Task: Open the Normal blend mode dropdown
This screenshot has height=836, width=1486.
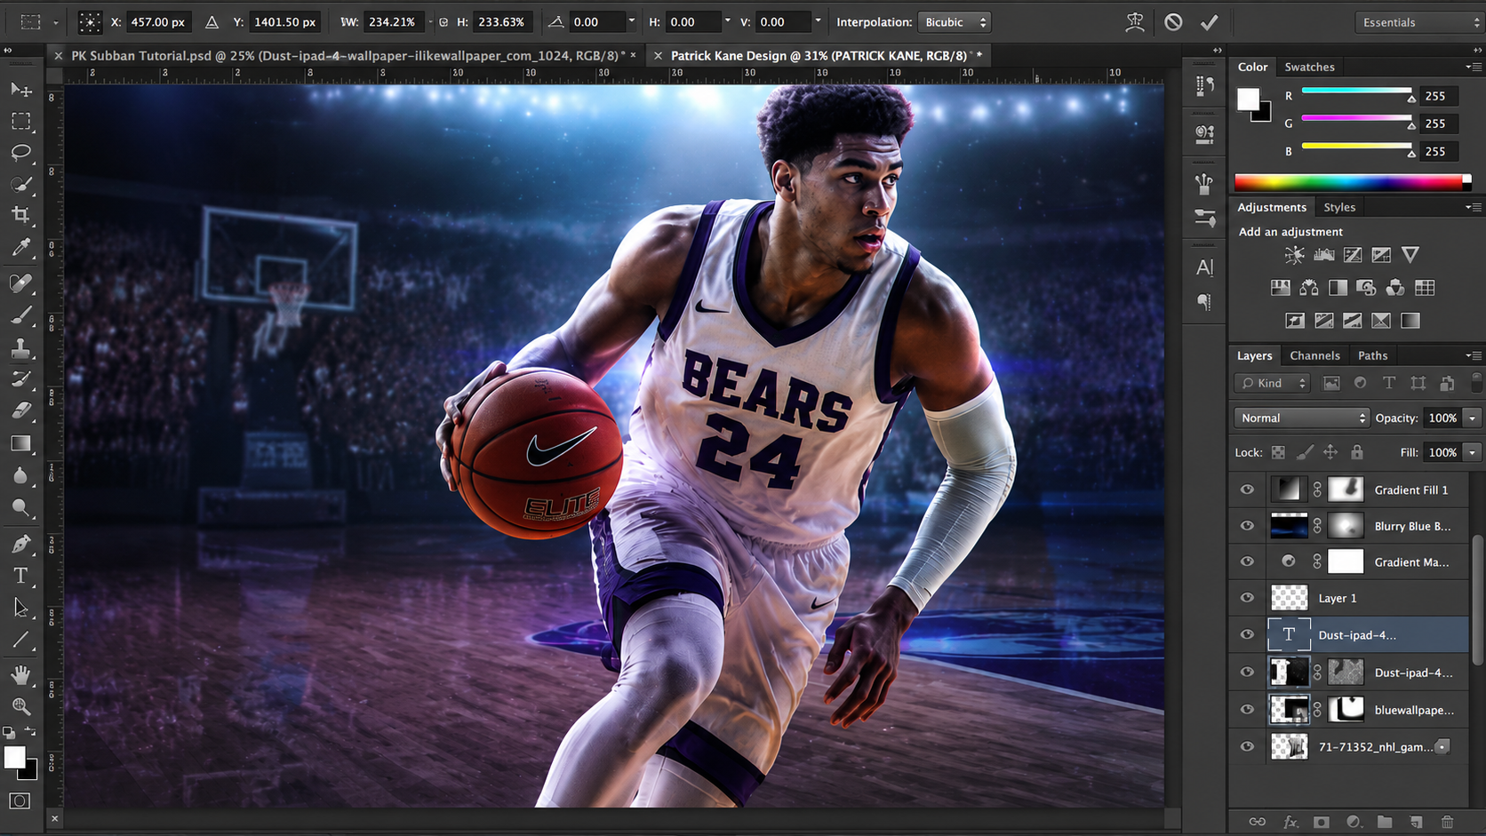Action: (x=1301, y=418)
